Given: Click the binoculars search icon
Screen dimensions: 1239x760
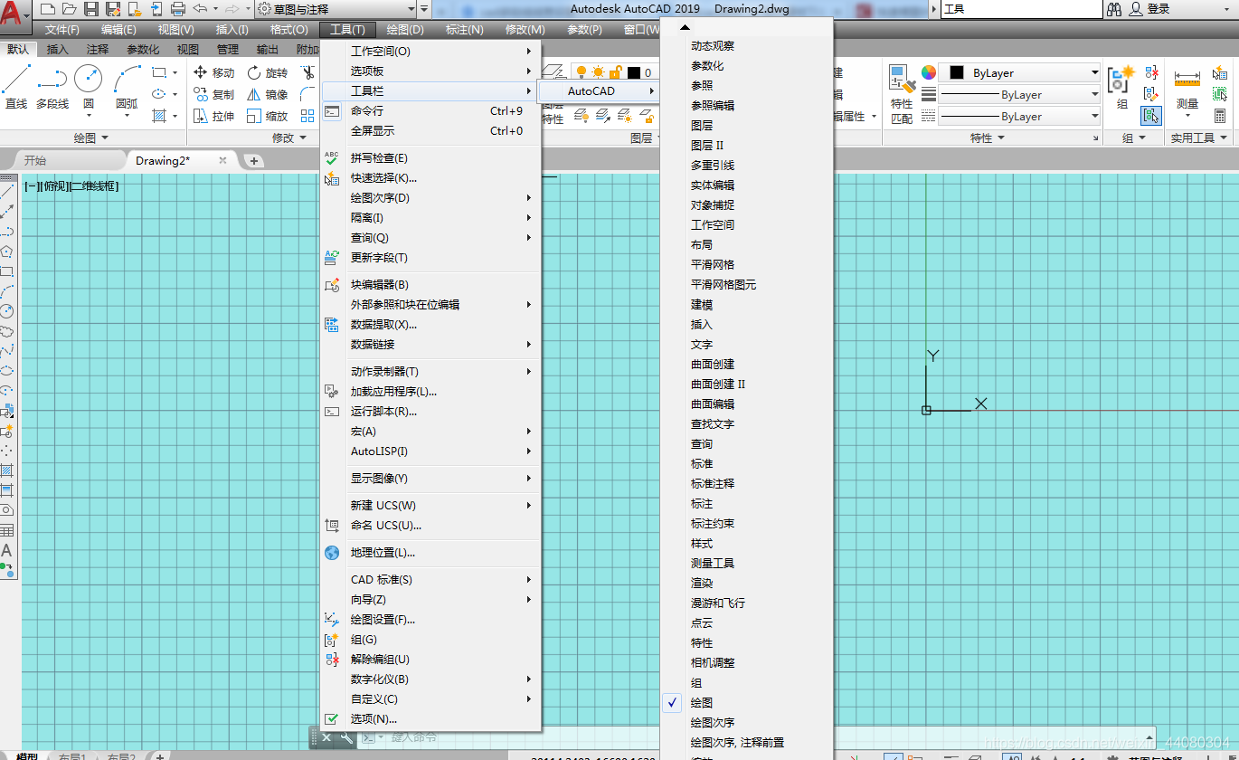Looking at the screenshot, I should pos(1113,9).
